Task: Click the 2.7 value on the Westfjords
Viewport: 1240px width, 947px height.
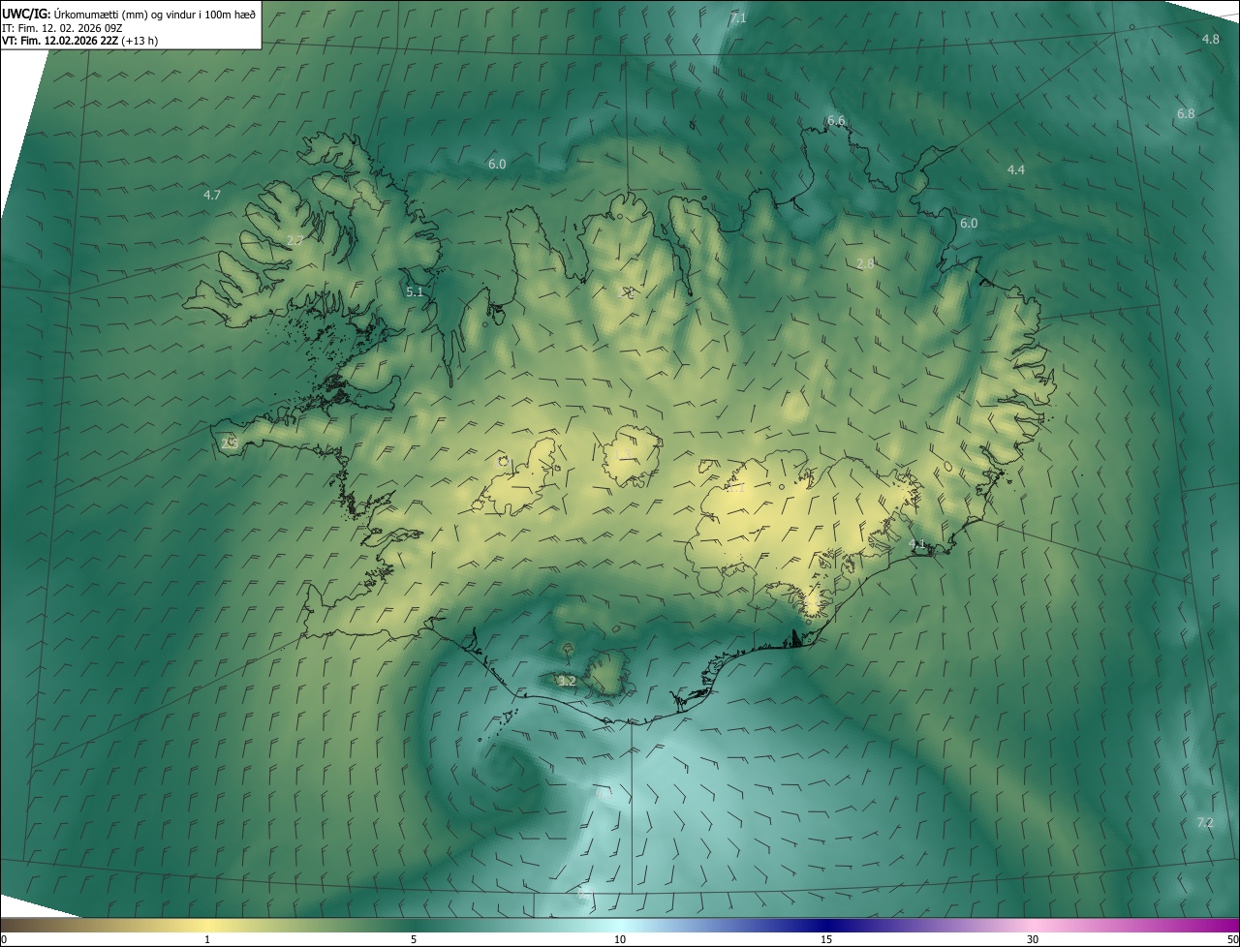Action: pyautogui.click(x=295, y=240)
